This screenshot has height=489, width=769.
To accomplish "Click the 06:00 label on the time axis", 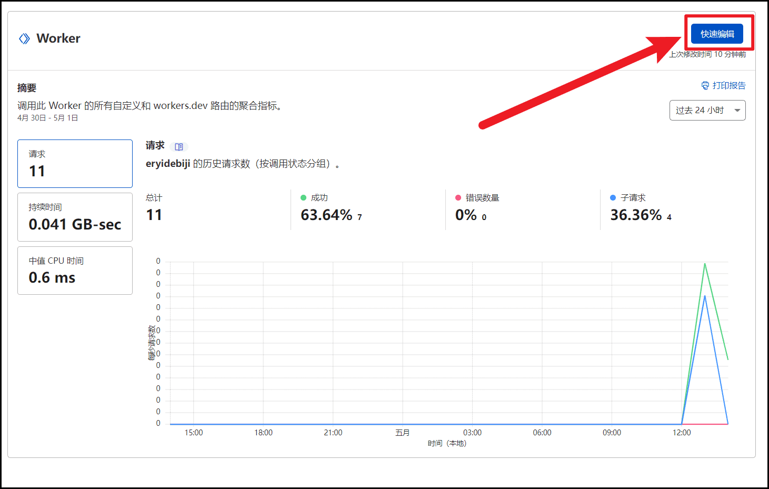I will pyautogui.click(x=542, y=433).
